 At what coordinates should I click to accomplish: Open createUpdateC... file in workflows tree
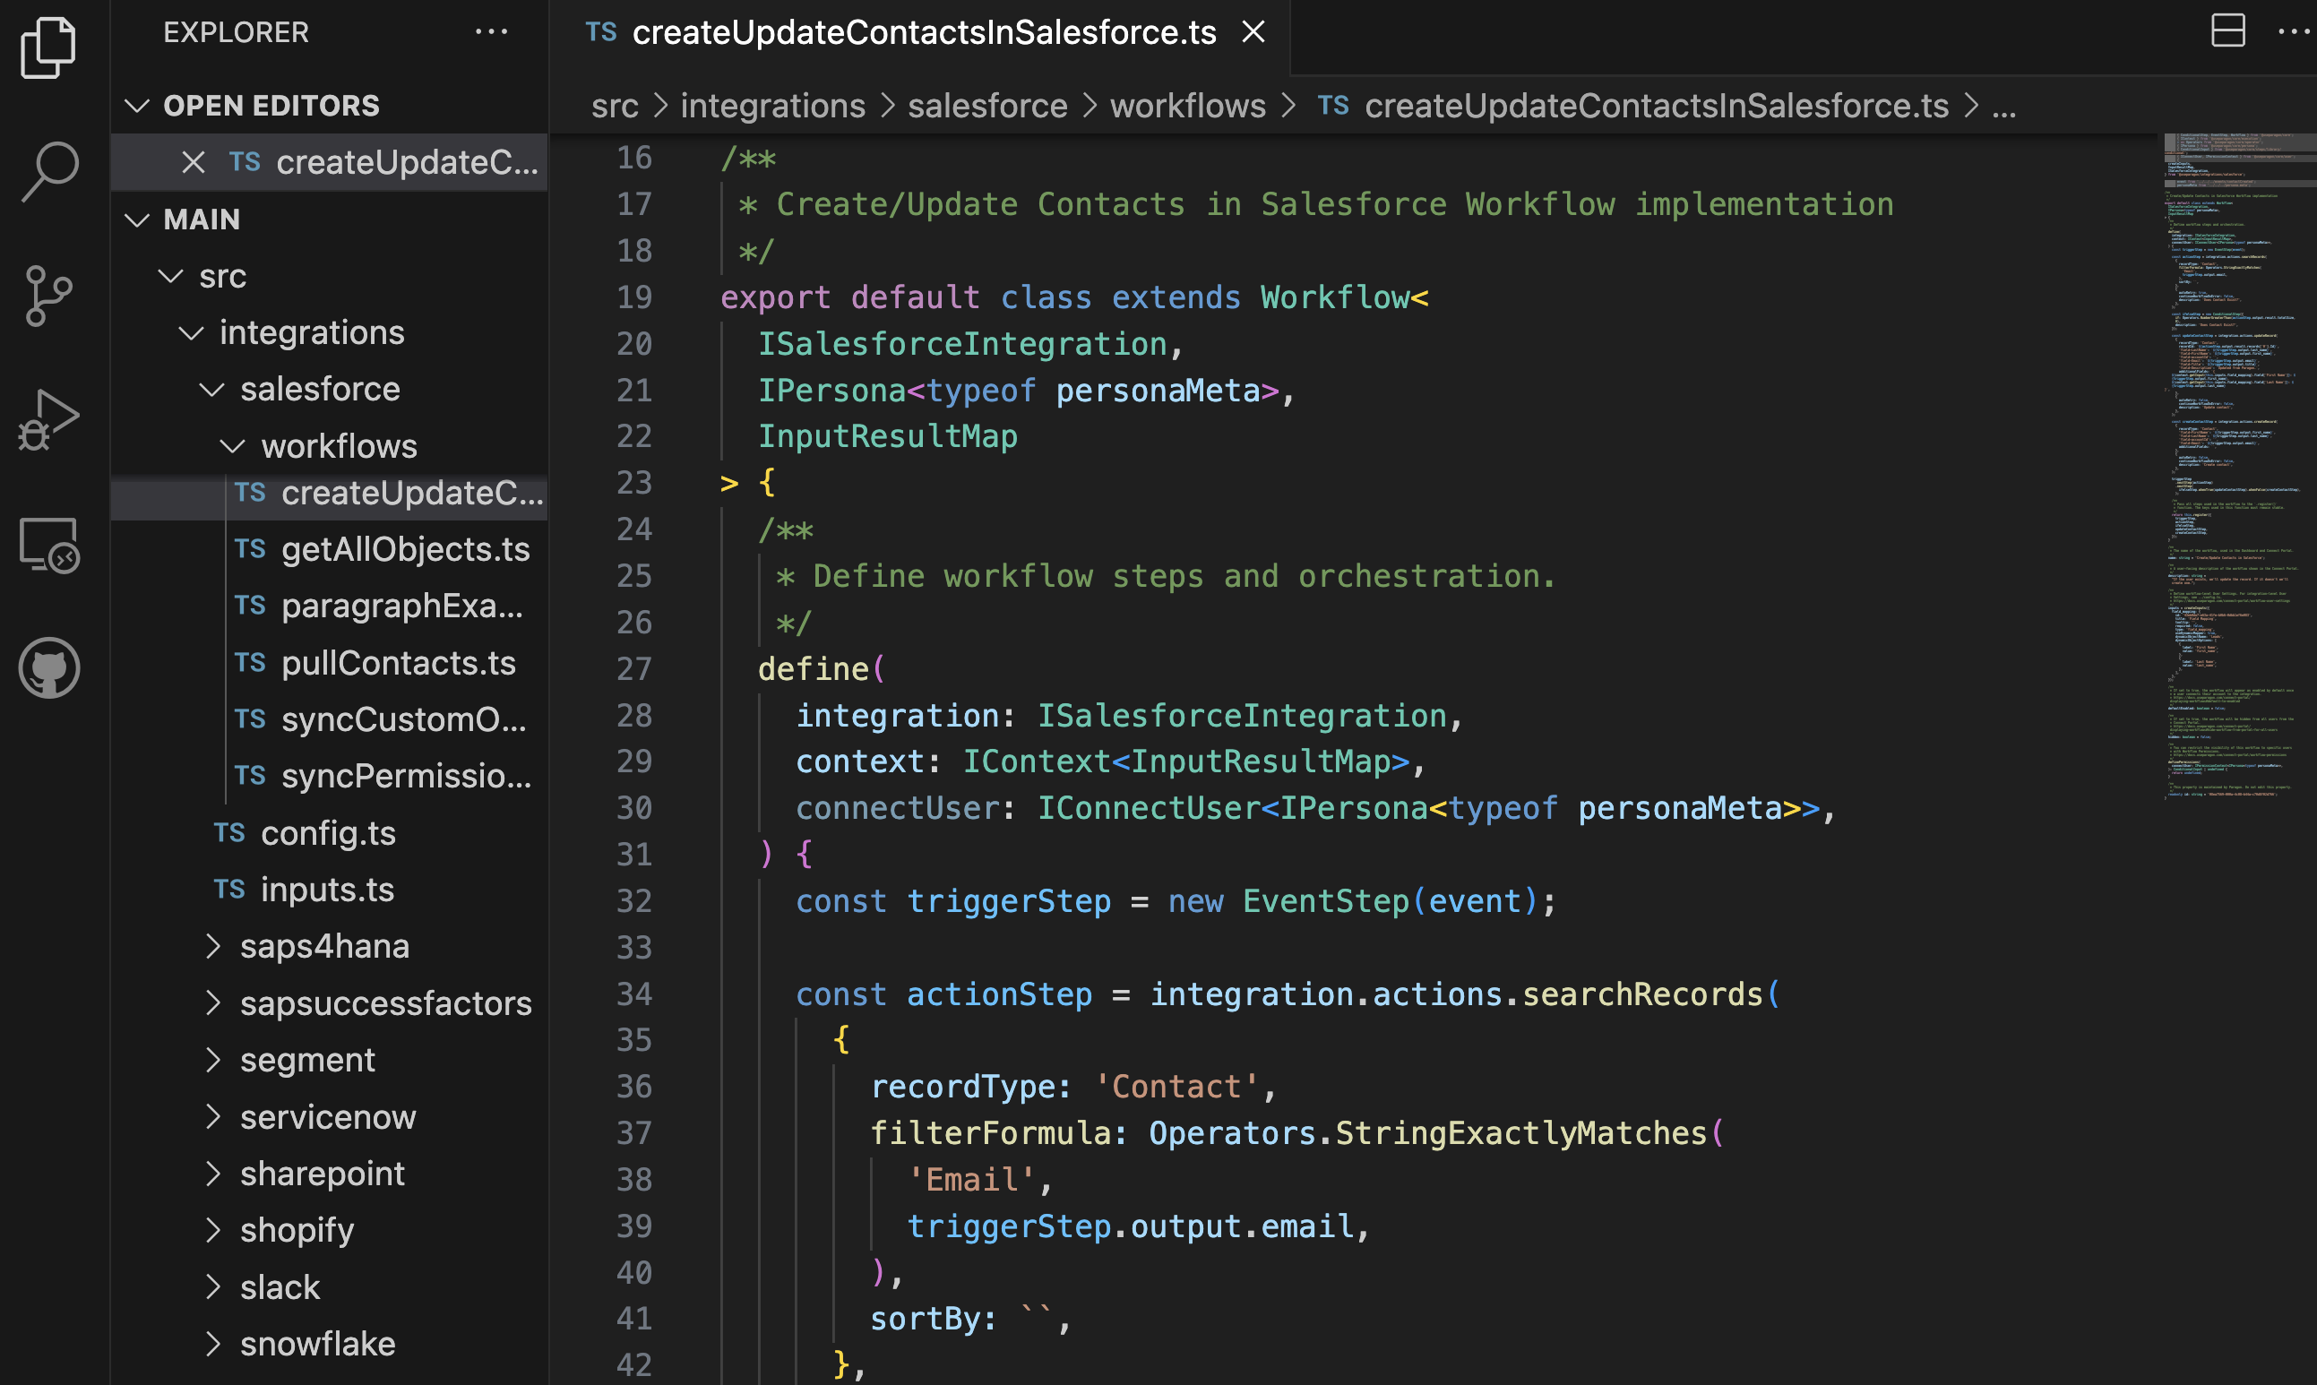click(330, 494)
